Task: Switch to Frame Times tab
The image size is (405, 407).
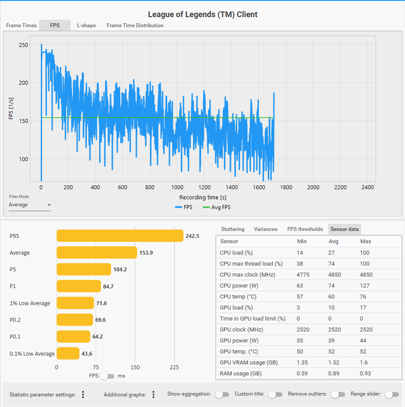Action: click(21, 25)
